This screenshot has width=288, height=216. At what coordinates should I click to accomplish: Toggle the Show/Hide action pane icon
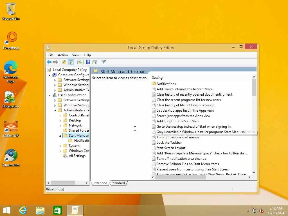point(94,62)
